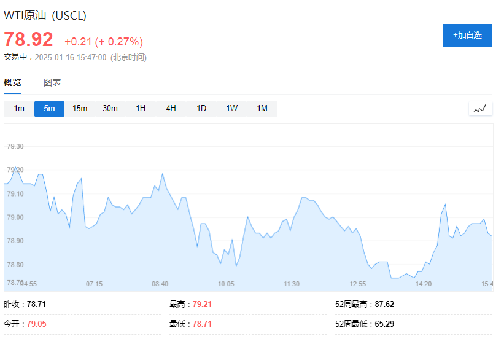This screenshot has width=504, height=347.
Task: Set chart interval to 30m
Action: 110,109
